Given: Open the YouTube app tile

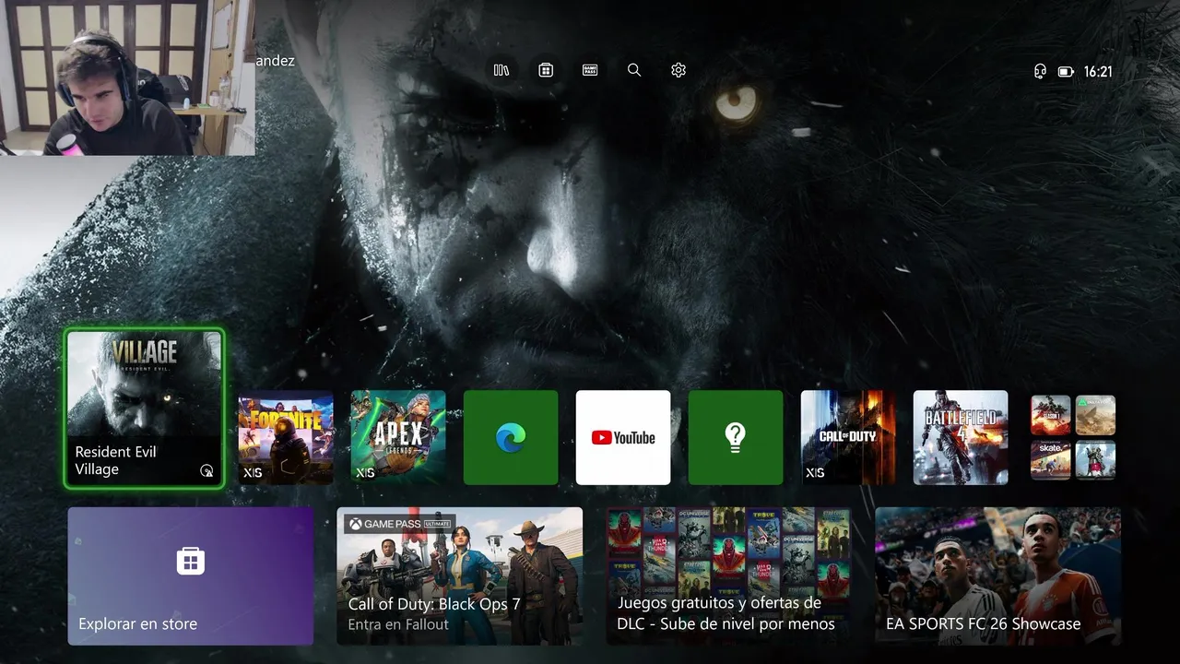Looking at the screenshot, I should click(623, 437).
